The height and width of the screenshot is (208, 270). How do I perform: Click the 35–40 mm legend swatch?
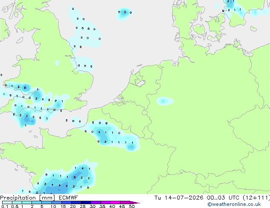(x=106, y=202)
